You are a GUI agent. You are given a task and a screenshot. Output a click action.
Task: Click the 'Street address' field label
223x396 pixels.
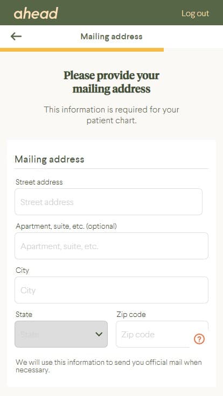(39, 182)
